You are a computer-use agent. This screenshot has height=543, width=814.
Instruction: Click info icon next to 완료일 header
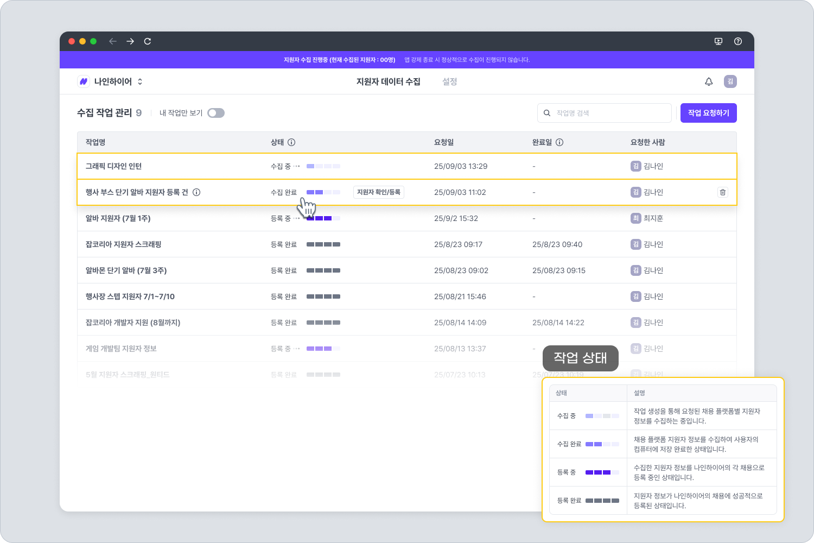coord(559,142)
